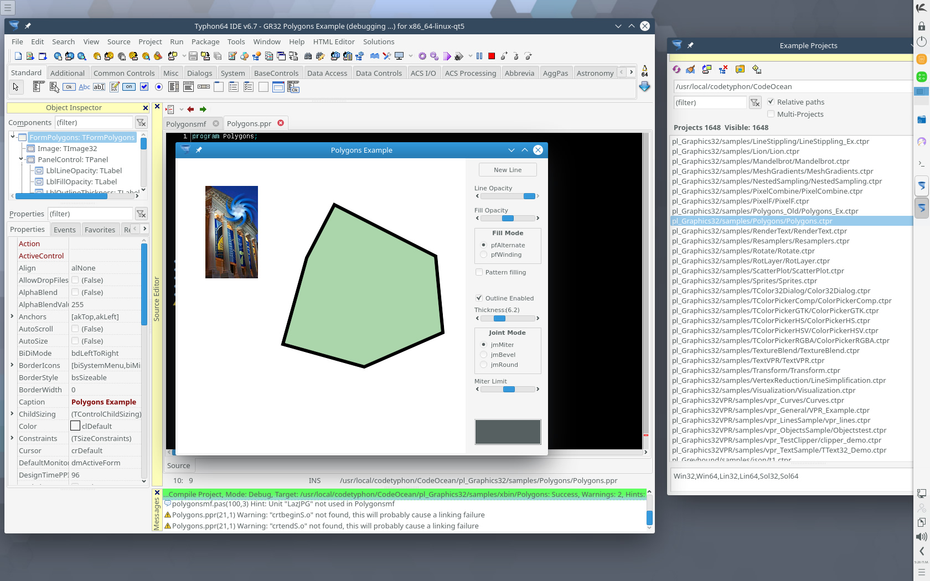Click the green back arrow in the source editor

click(203, 109)
